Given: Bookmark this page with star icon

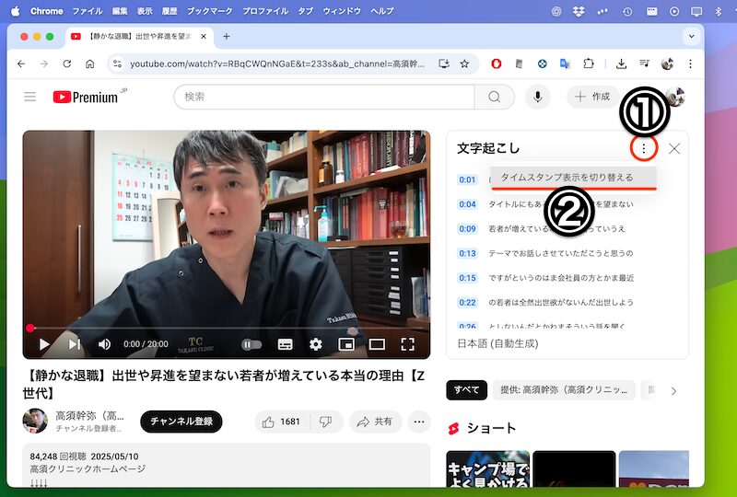Looking at the screenshot, I should (x=464, y=64).
